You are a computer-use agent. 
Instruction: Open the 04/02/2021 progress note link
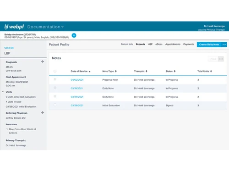tap(77, 80)
